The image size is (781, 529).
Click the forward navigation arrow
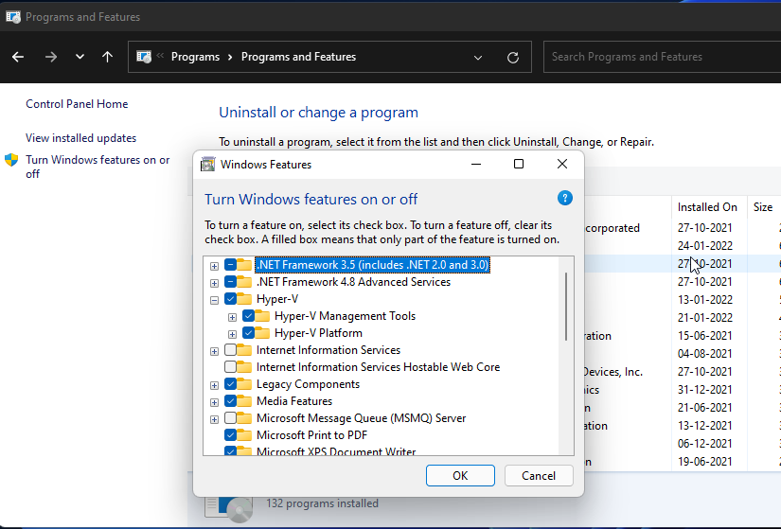(x=51, y=57)
